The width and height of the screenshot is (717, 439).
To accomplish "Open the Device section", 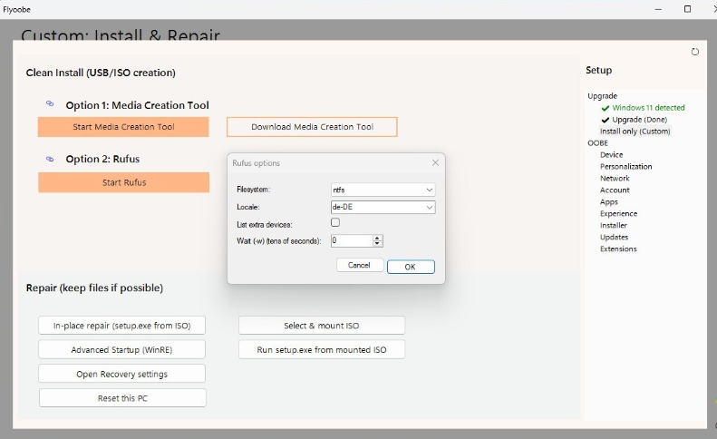I will pos(611,155).
